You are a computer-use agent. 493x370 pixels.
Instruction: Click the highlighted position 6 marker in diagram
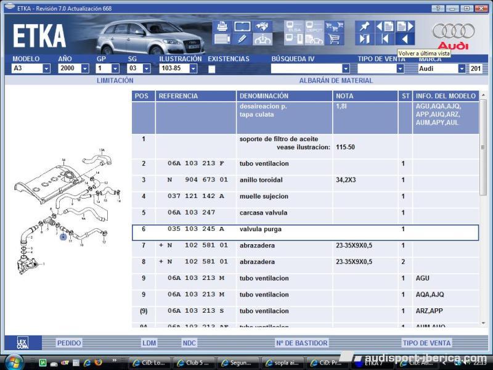[63, 237]
